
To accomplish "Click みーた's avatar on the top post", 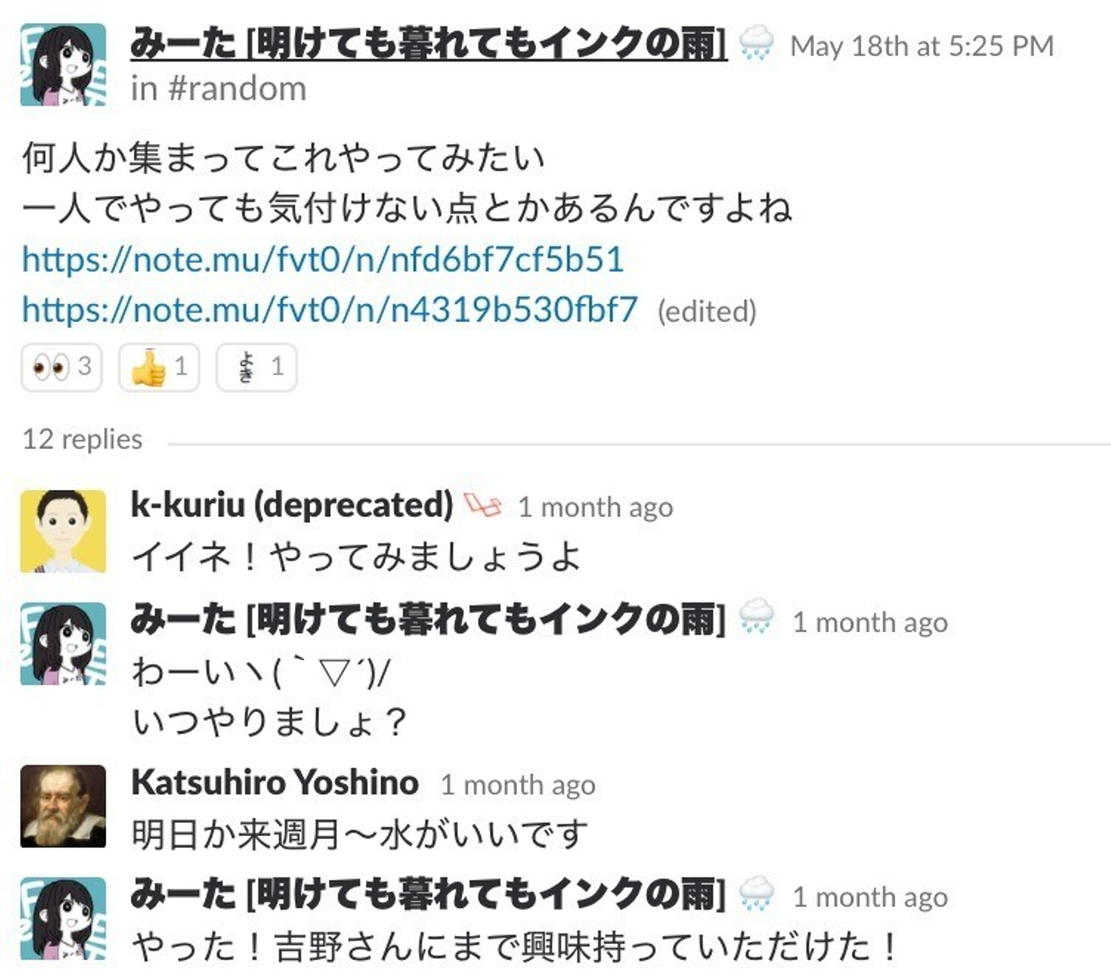I will 63,65.
